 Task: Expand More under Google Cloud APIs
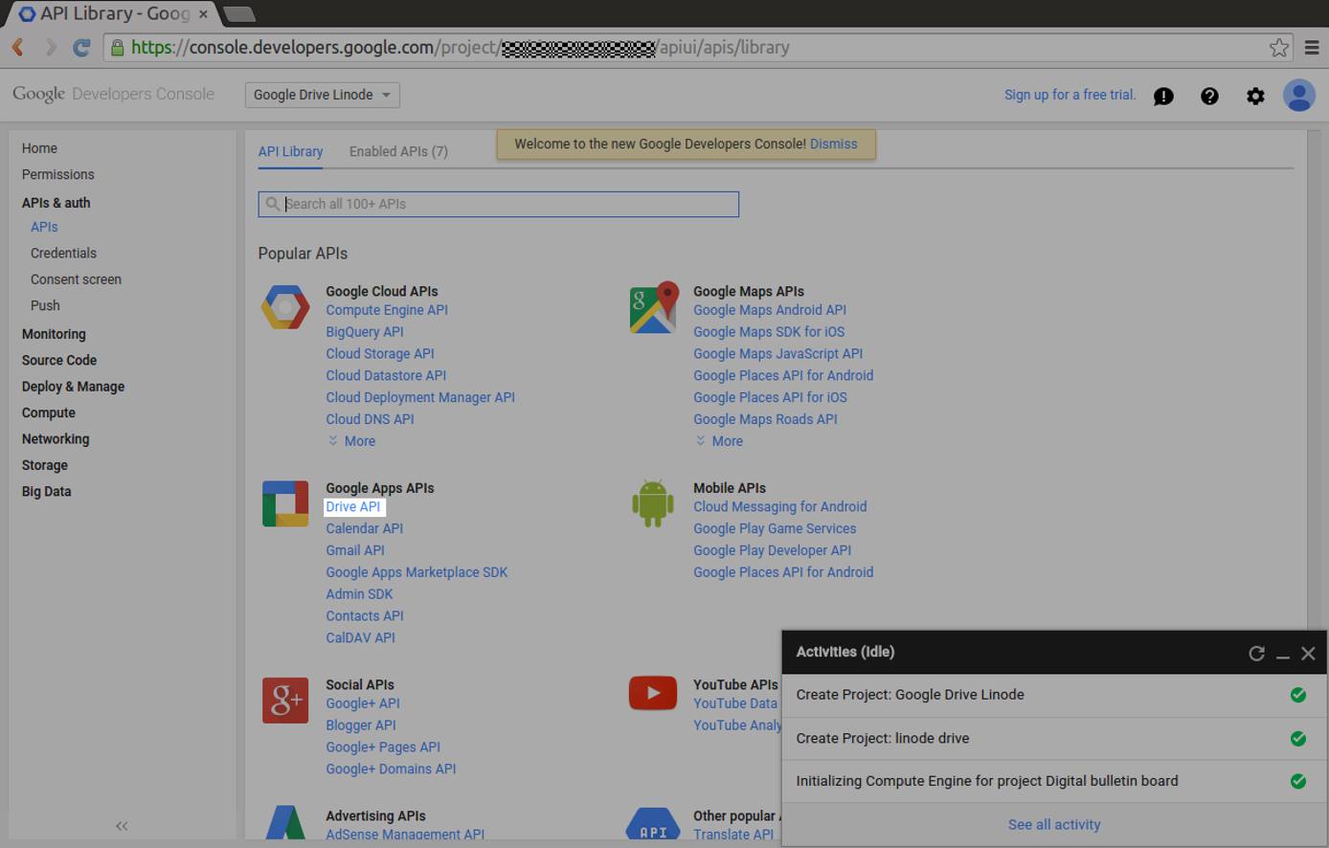coord(351,441)
